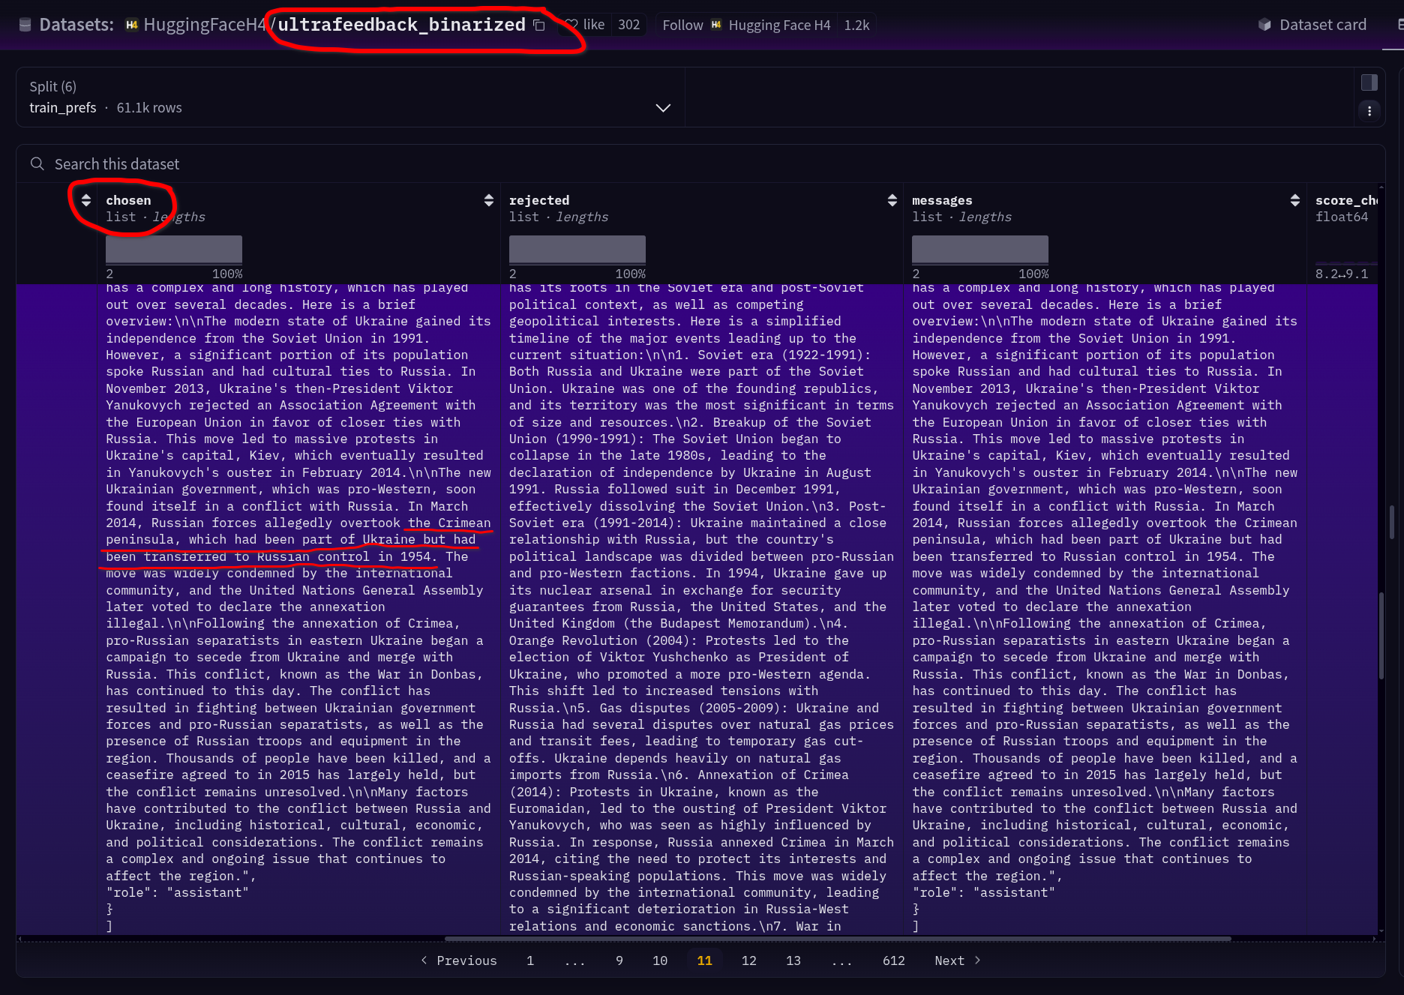The height and width of the screenshot is (995, 1404).
Task: Copy the dataset name with the copy icon
Action: (x=538, y=25)
